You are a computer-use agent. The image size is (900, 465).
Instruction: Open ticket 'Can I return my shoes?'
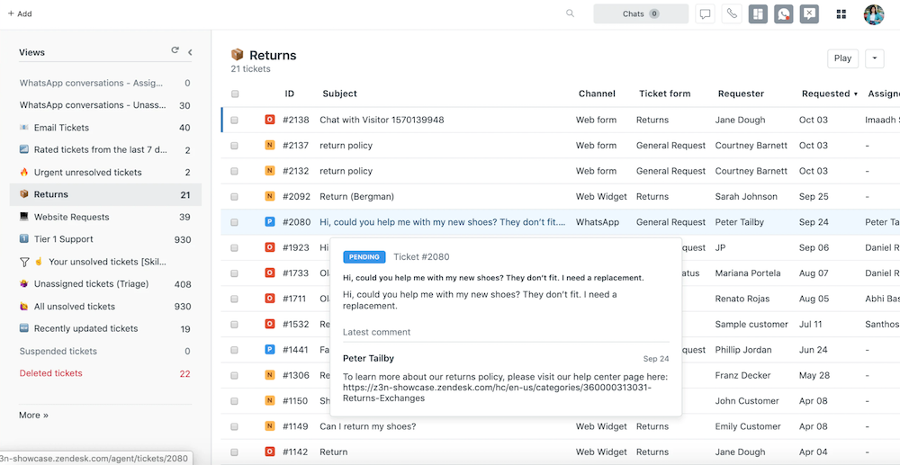point(368,426)
